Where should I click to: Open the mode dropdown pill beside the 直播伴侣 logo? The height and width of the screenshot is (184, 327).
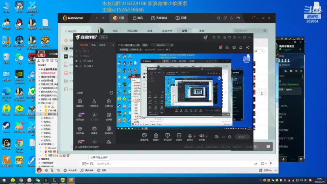pyautogui.click(x=104, y=37)
